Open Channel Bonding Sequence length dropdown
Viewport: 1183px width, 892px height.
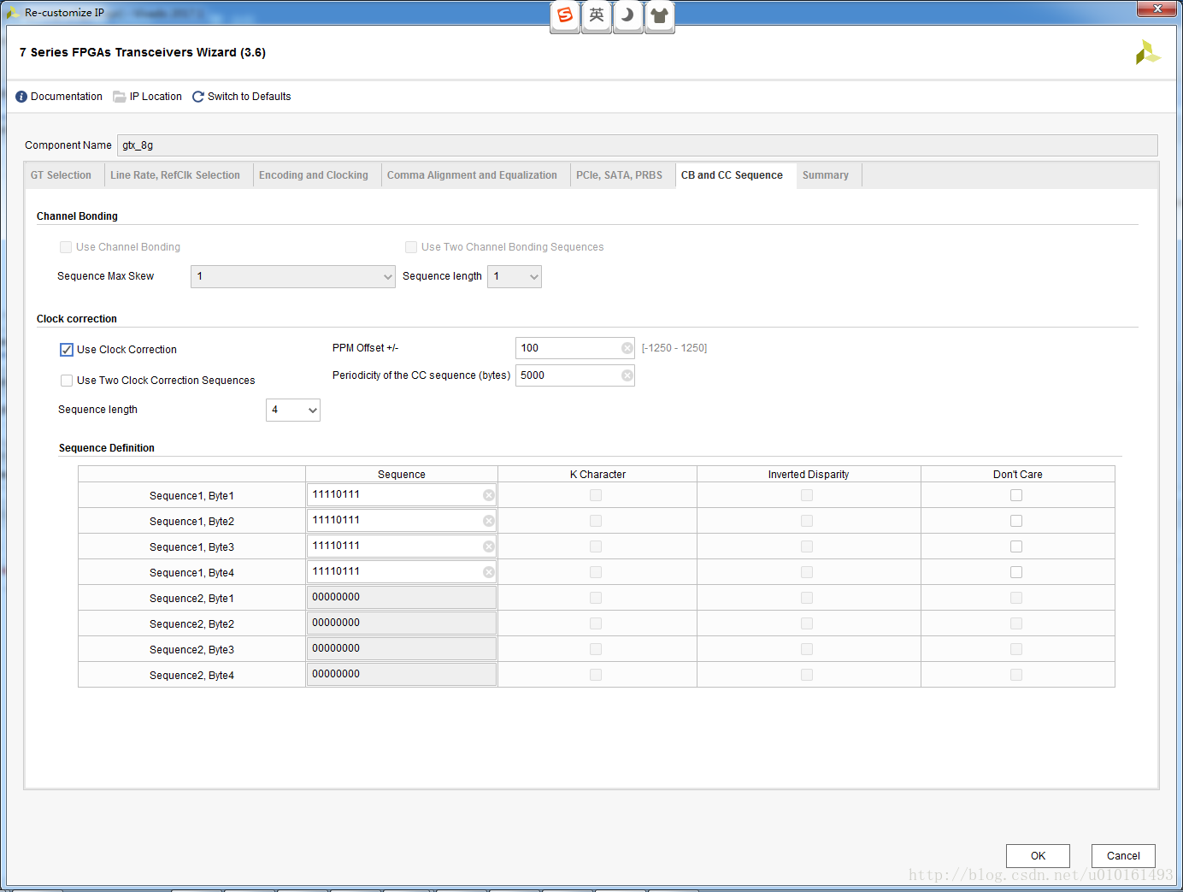pos(515,276)
